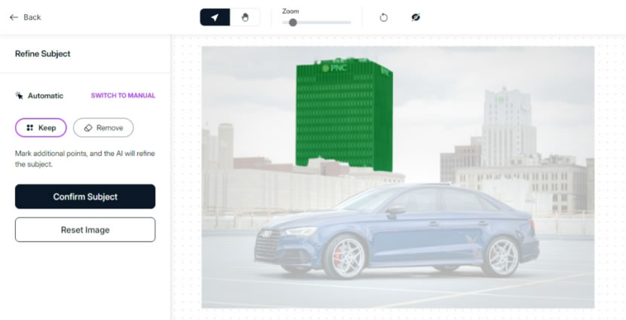Click the white tower building on right
The image size is (626, 320).
pyautogui.click(x=508, y=123)
